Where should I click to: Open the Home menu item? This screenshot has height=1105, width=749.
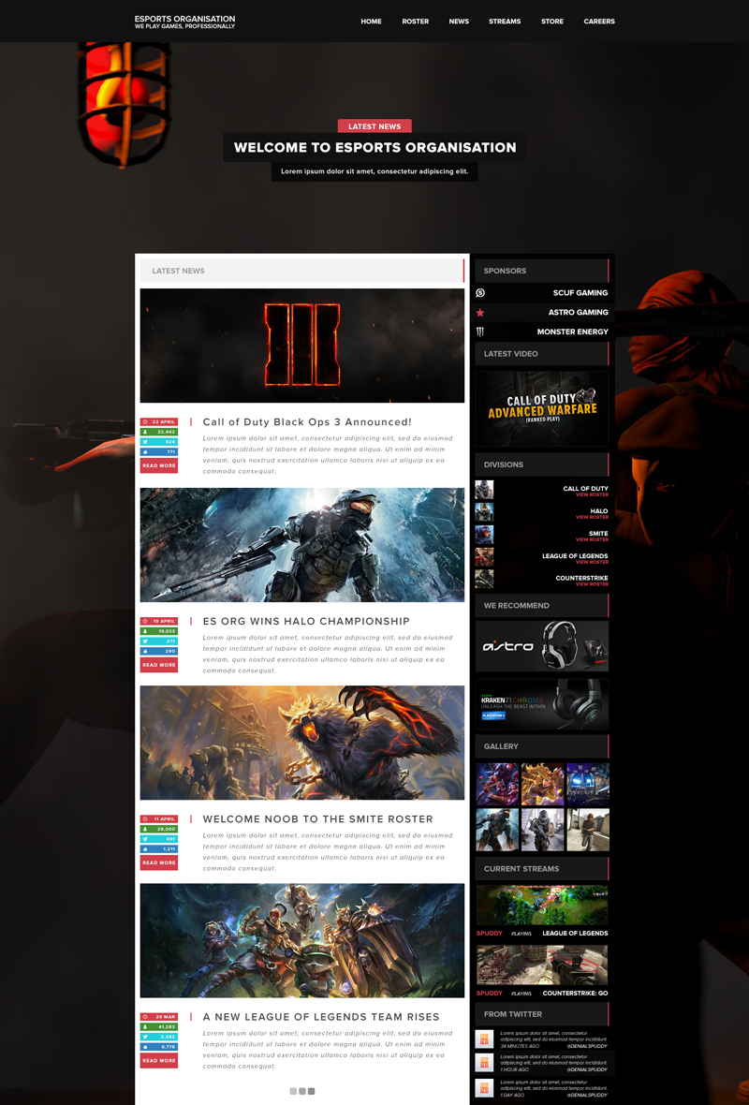372,22
